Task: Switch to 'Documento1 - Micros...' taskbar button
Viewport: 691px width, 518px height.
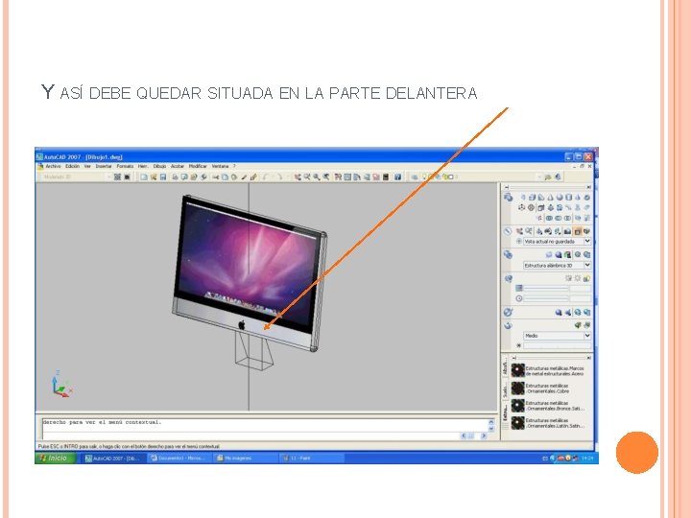Action: pyautogui.click(x=179, y=459)
